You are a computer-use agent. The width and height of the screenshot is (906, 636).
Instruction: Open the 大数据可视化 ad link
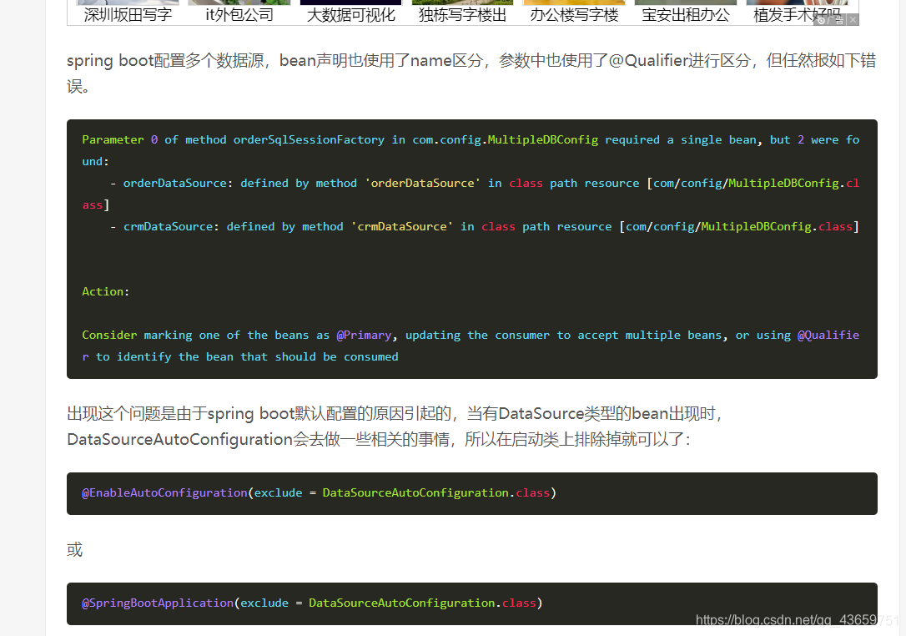pos(350,14)
